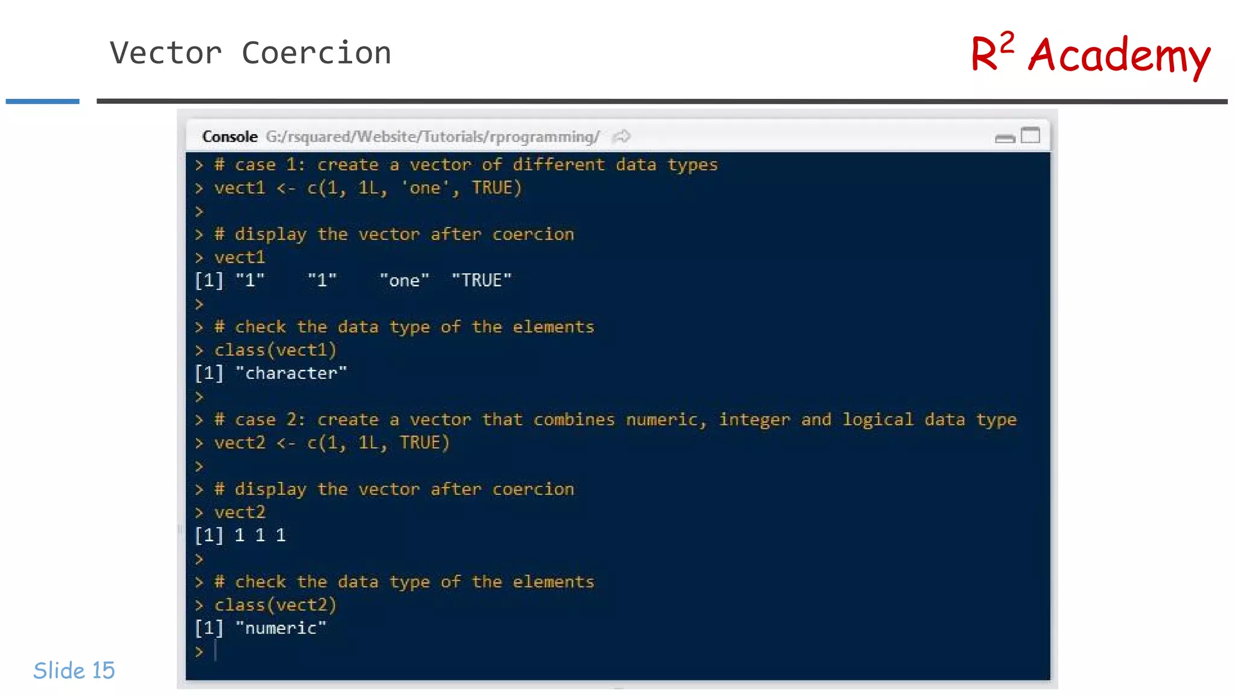Maximize the Console pane
This screenshot has height=695, width=1235.
coord(1031,136)
